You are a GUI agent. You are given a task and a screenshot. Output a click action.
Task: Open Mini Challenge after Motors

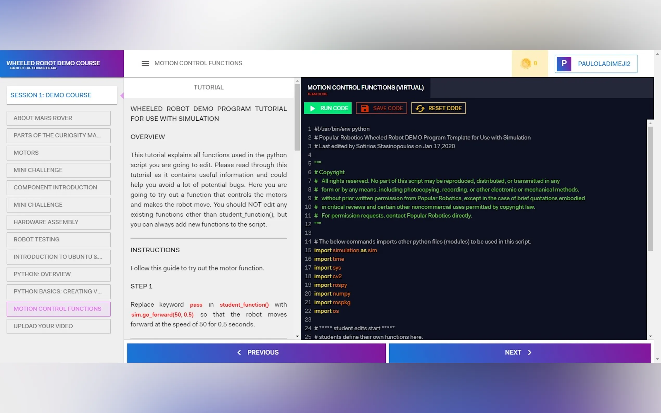(59, 170)
